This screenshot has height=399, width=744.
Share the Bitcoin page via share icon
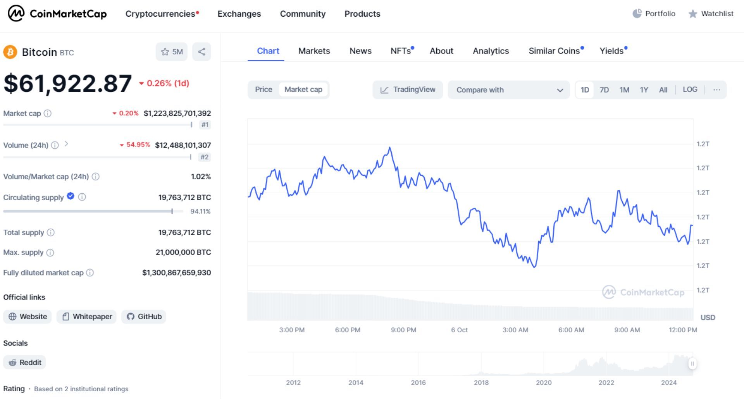(201, 52)
